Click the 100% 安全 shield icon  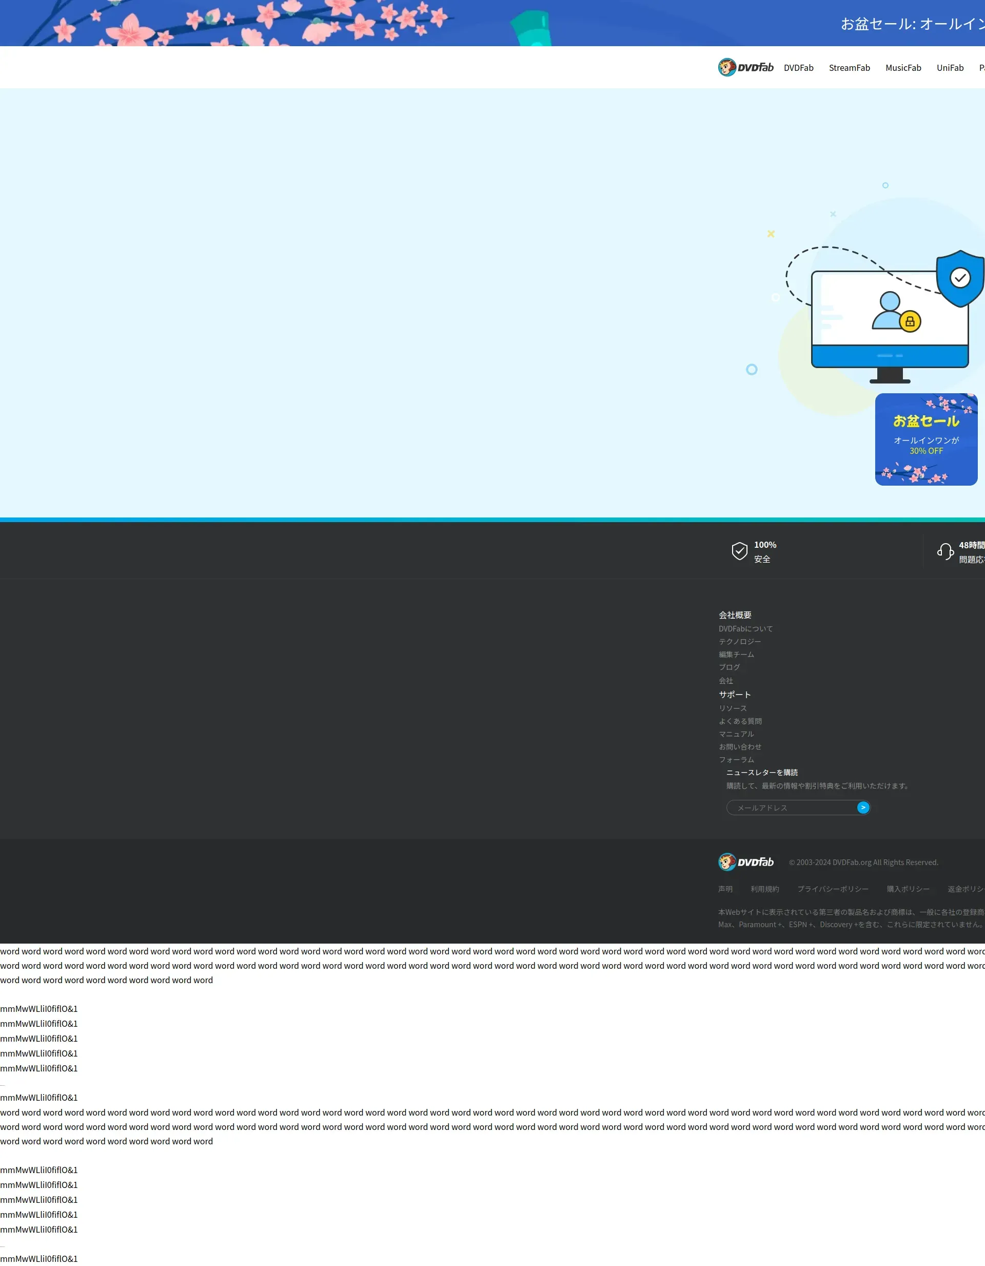[739, 551]
